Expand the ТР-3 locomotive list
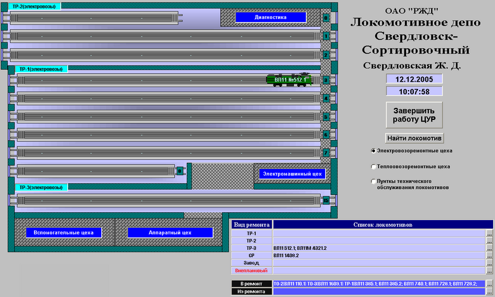The width and height of the screenshot is (495, 297). click(489, 248)
